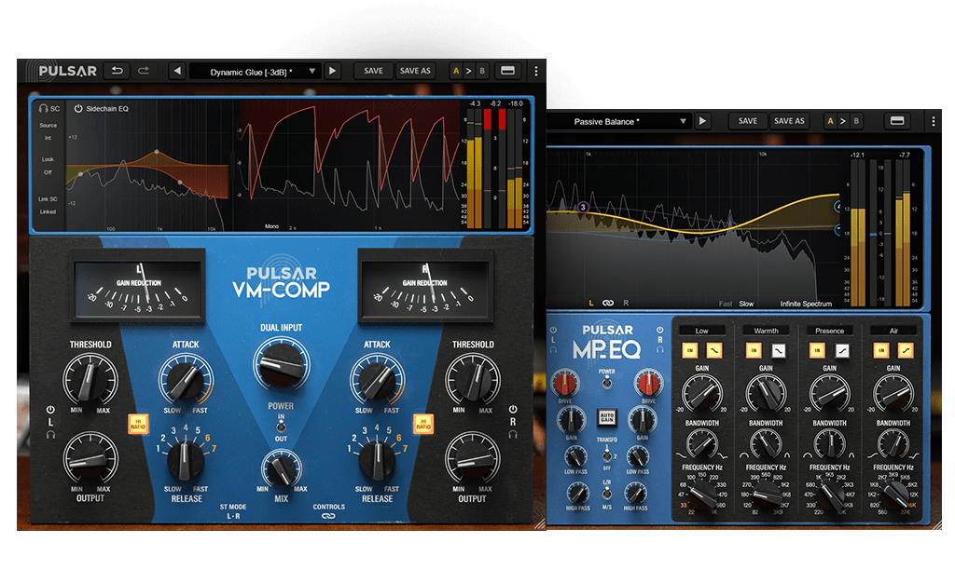Click the redo arrow on VM-COMP toolbar

(144, 71)
